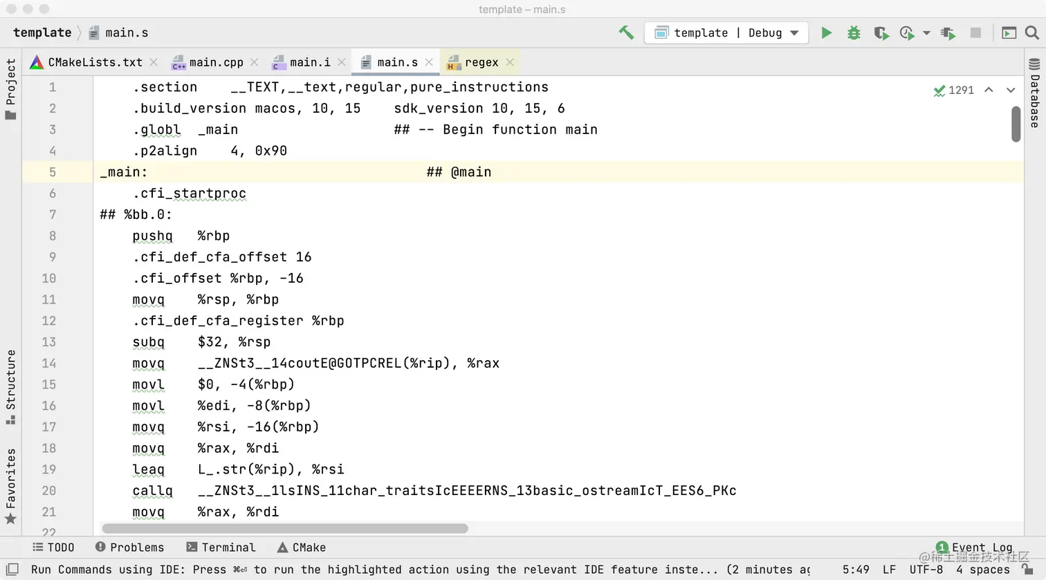Viewport: 1046px width, 580px height.
Task: Click line number 5 in the gutter
Action: point(53,172)
